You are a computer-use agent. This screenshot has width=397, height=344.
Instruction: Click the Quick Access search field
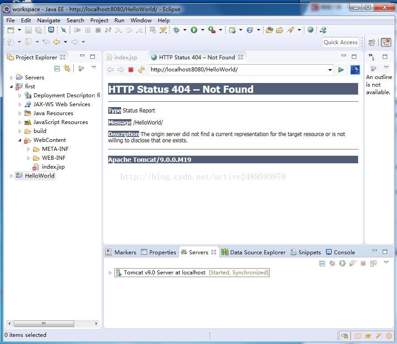[x=341, y=42]
